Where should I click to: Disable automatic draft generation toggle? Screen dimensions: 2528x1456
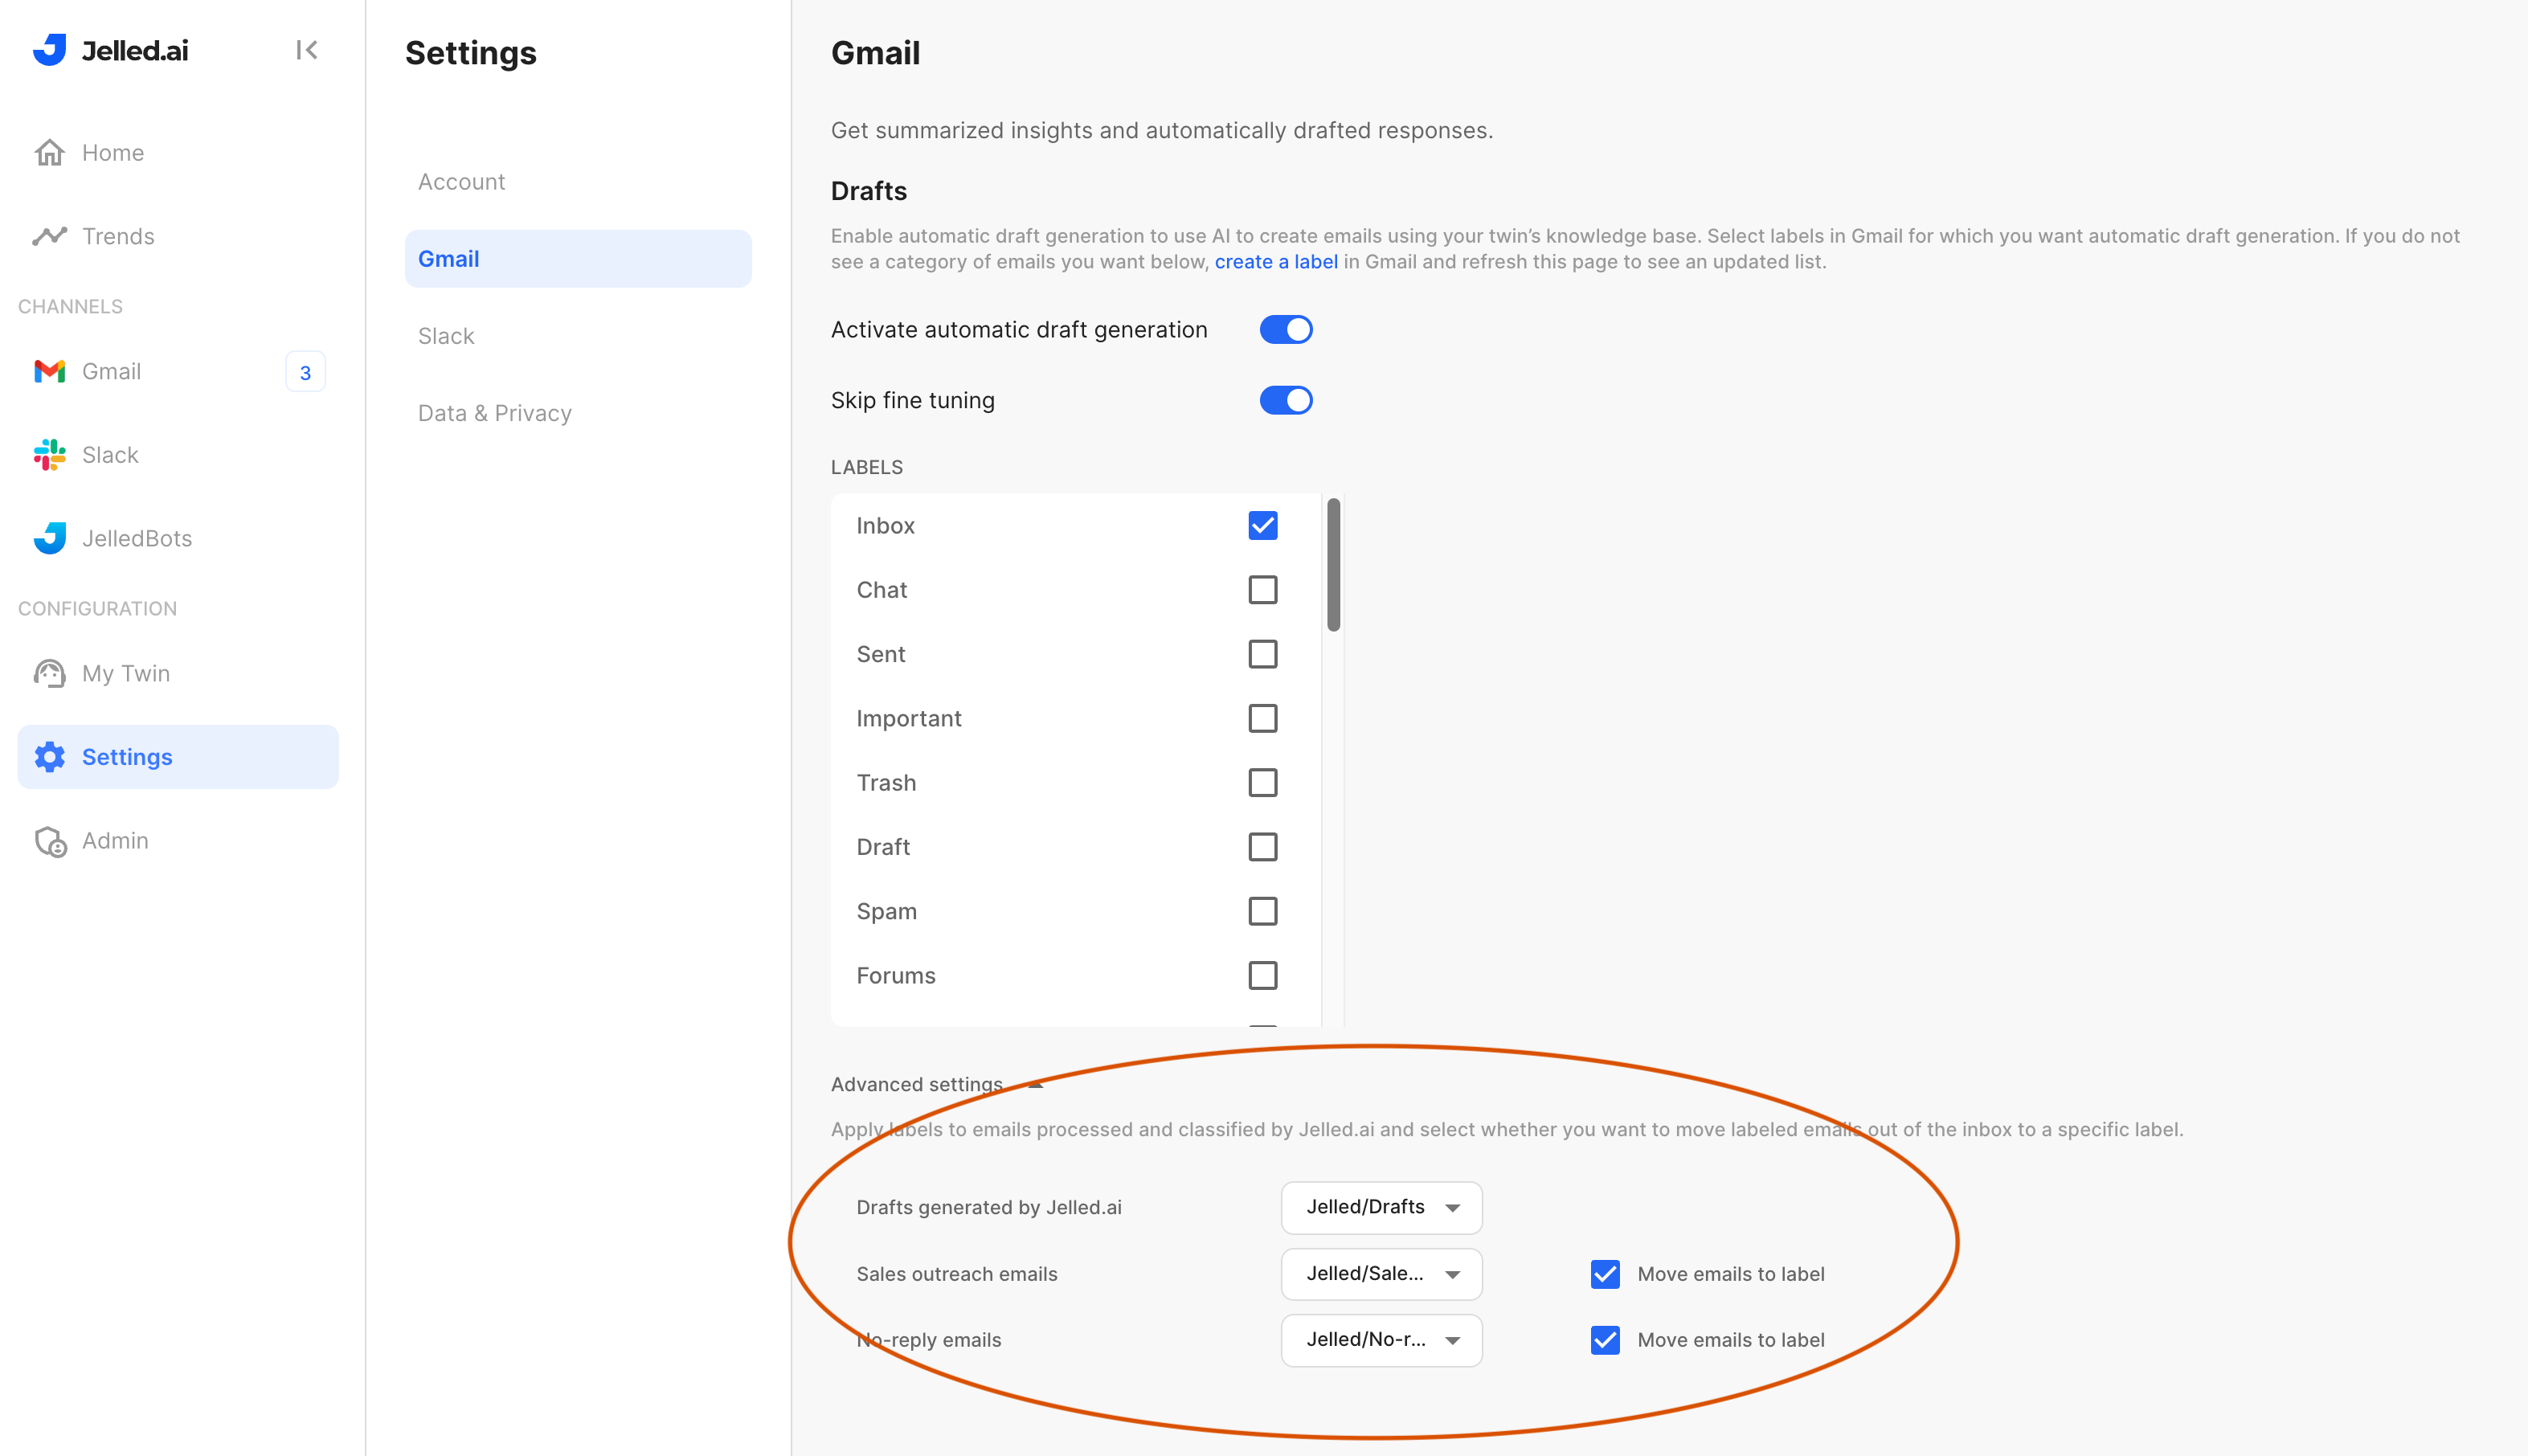point(1285,330)
